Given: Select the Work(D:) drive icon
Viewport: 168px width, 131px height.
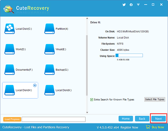Looking at the screenshot, I should pyautogui.click(x=10, y=49).
